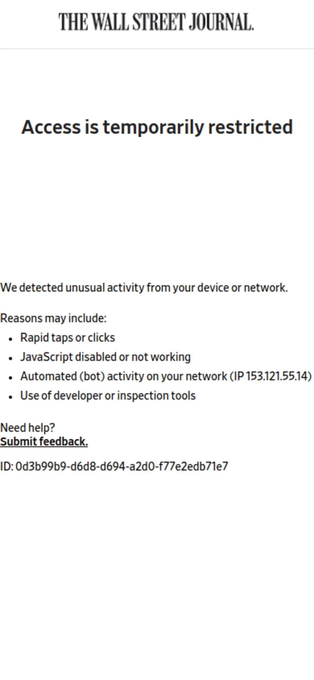Image resolution: width=314 pixels, height=680 pixels.
Task: Click the Access is temporarily restricted heading
Action: [157, 127]
